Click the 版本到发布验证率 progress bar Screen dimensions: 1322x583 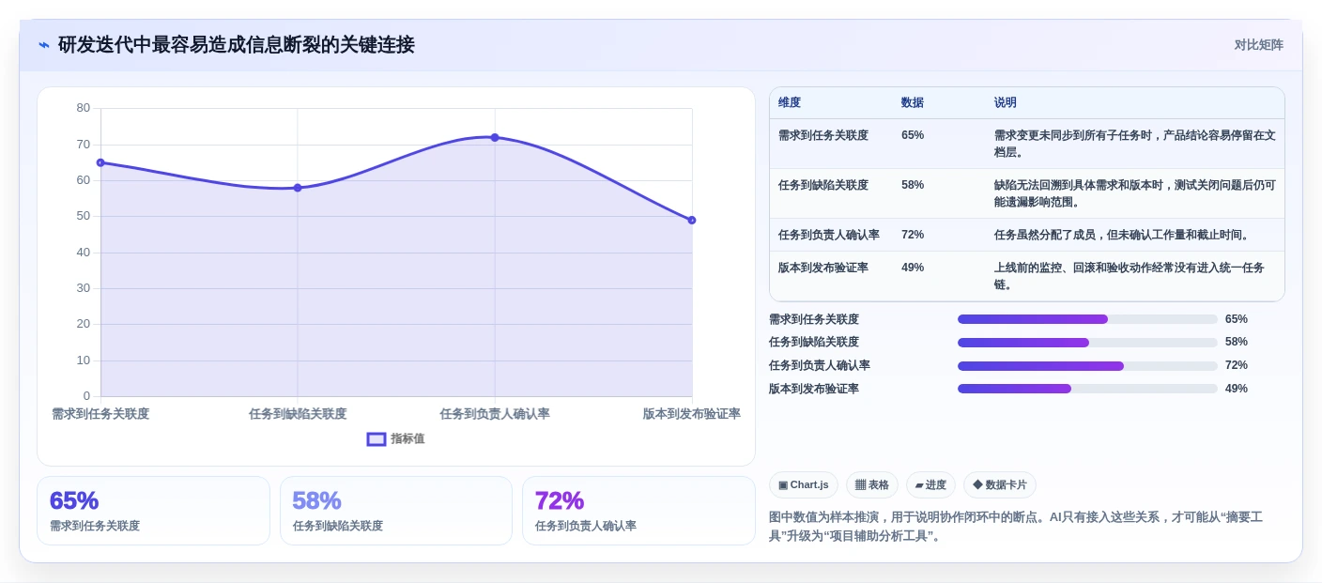pyautogui.click(x=1087, y=389)
